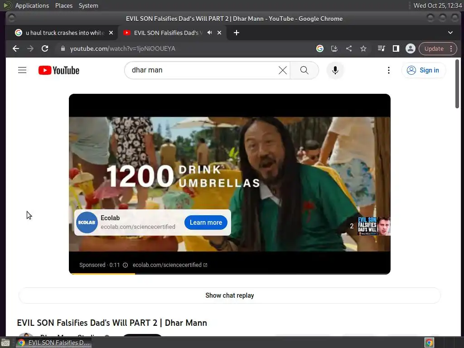Screen dimensions: 464x348
Task: Focus the YouTube search field
Action: 204,70
